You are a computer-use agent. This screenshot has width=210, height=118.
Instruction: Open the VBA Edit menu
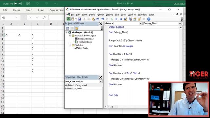[78, 15]
